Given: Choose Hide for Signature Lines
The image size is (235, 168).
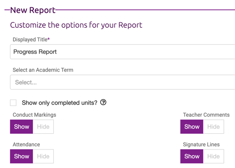Looking at the screenshot, I should (214, 156).
